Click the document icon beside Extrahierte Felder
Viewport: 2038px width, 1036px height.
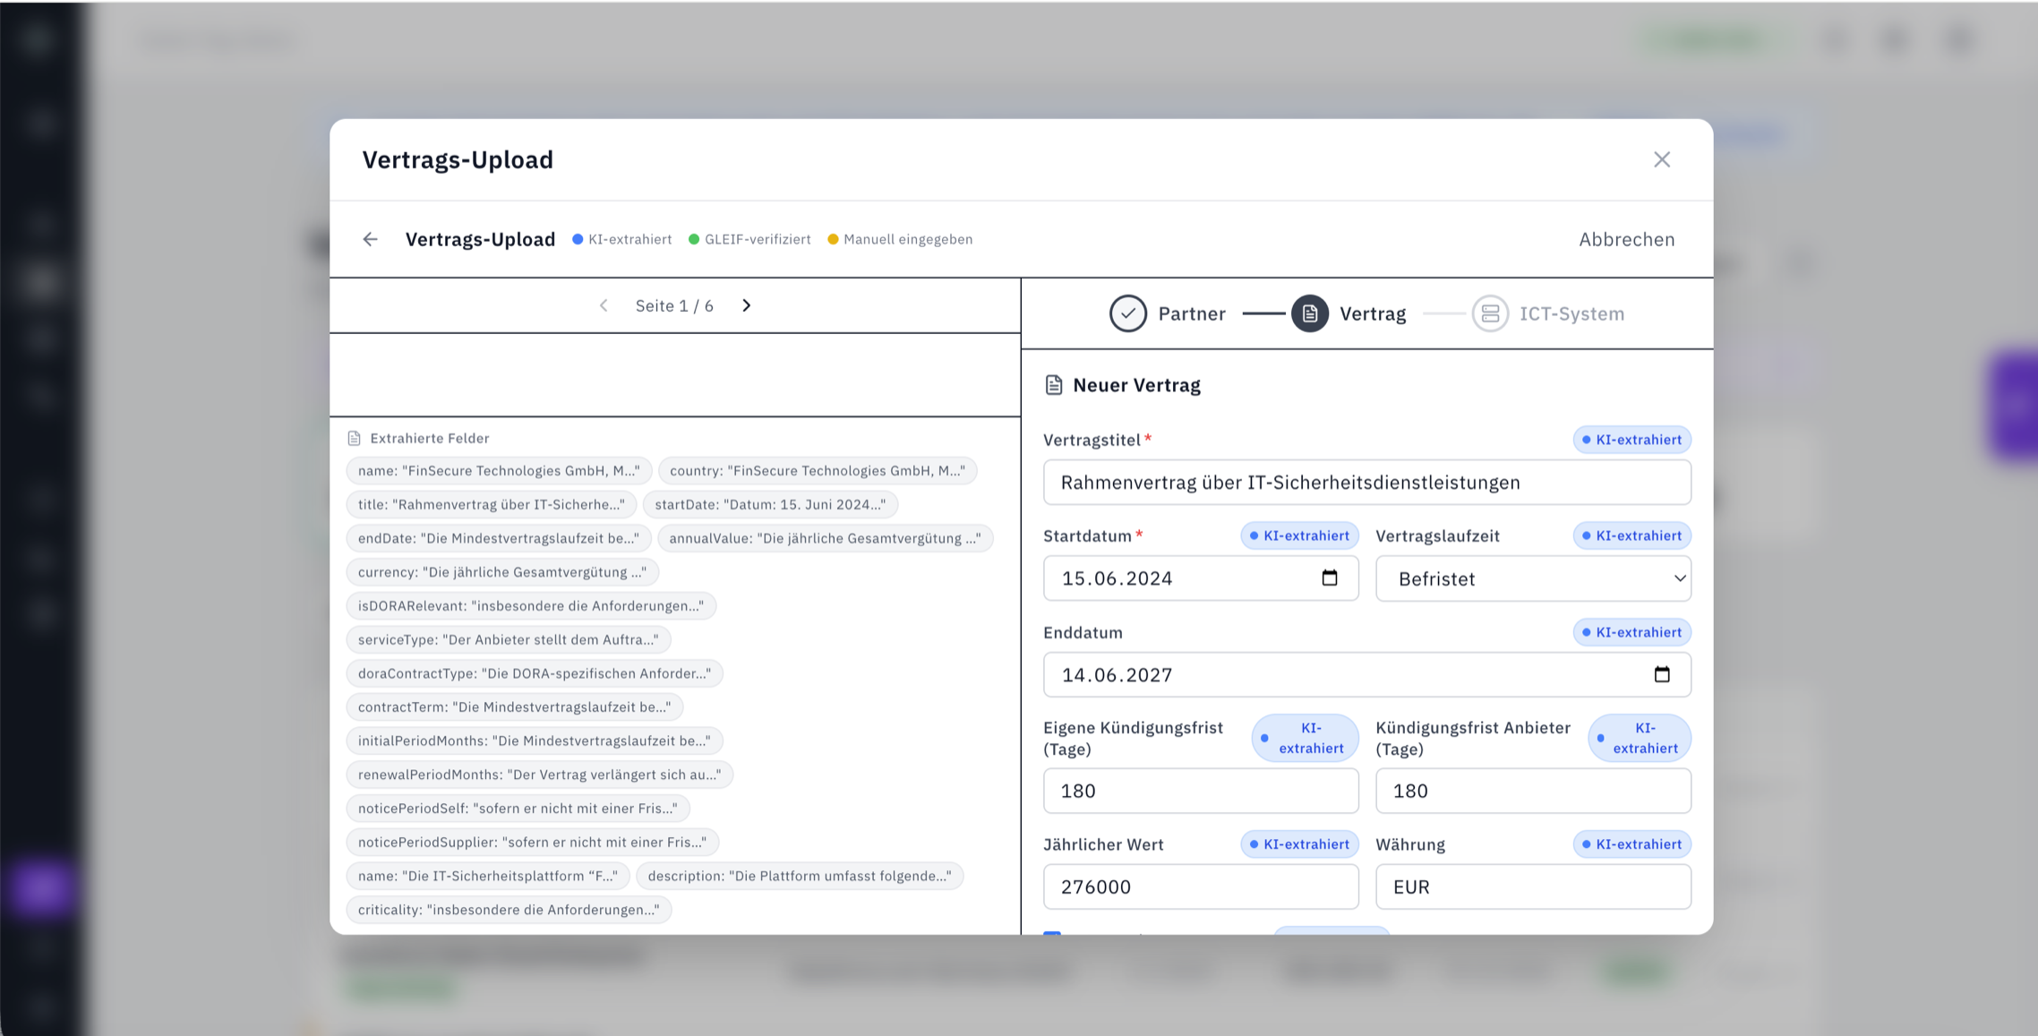356,437
